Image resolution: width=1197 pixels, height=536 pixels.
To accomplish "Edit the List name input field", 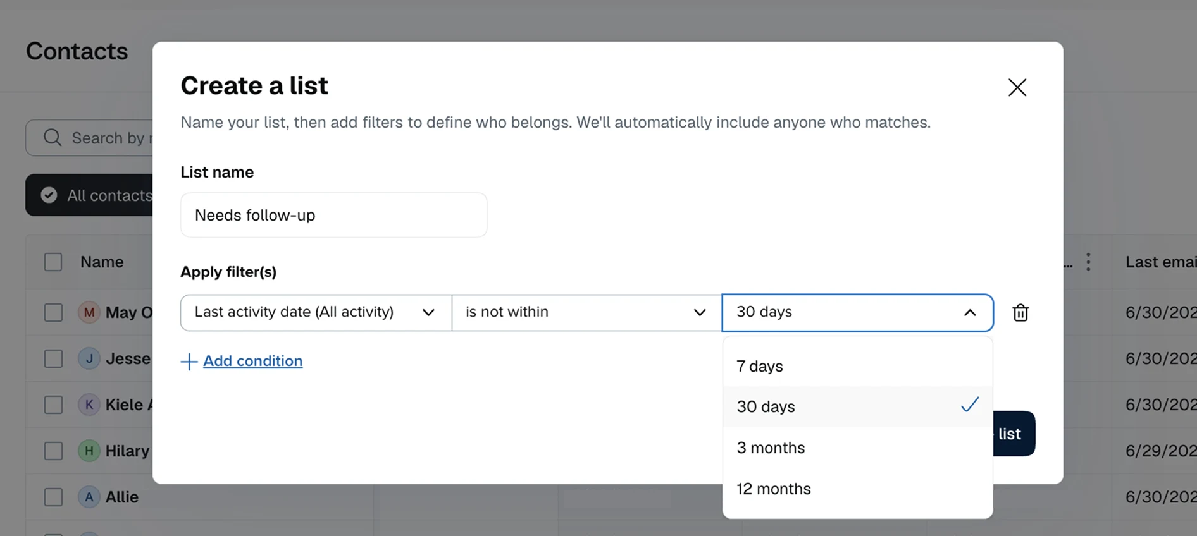I will 333,215.
